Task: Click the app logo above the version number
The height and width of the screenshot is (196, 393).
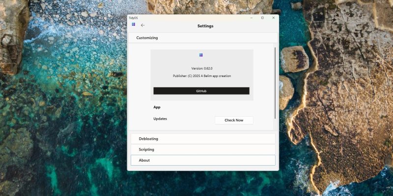Action: (x=201, y=55)
